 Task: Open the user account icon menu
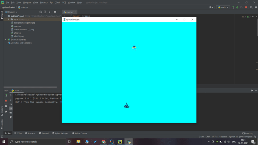coord(211,8)
